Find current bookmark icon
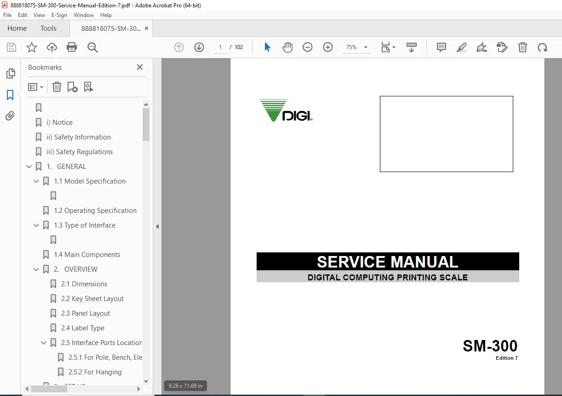The width and height of the screenshot is (562, 396). point(88,87)
